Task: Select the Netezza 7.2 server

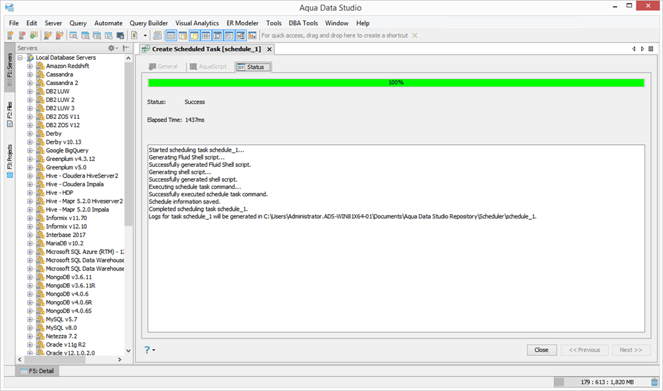Action: 61,336
